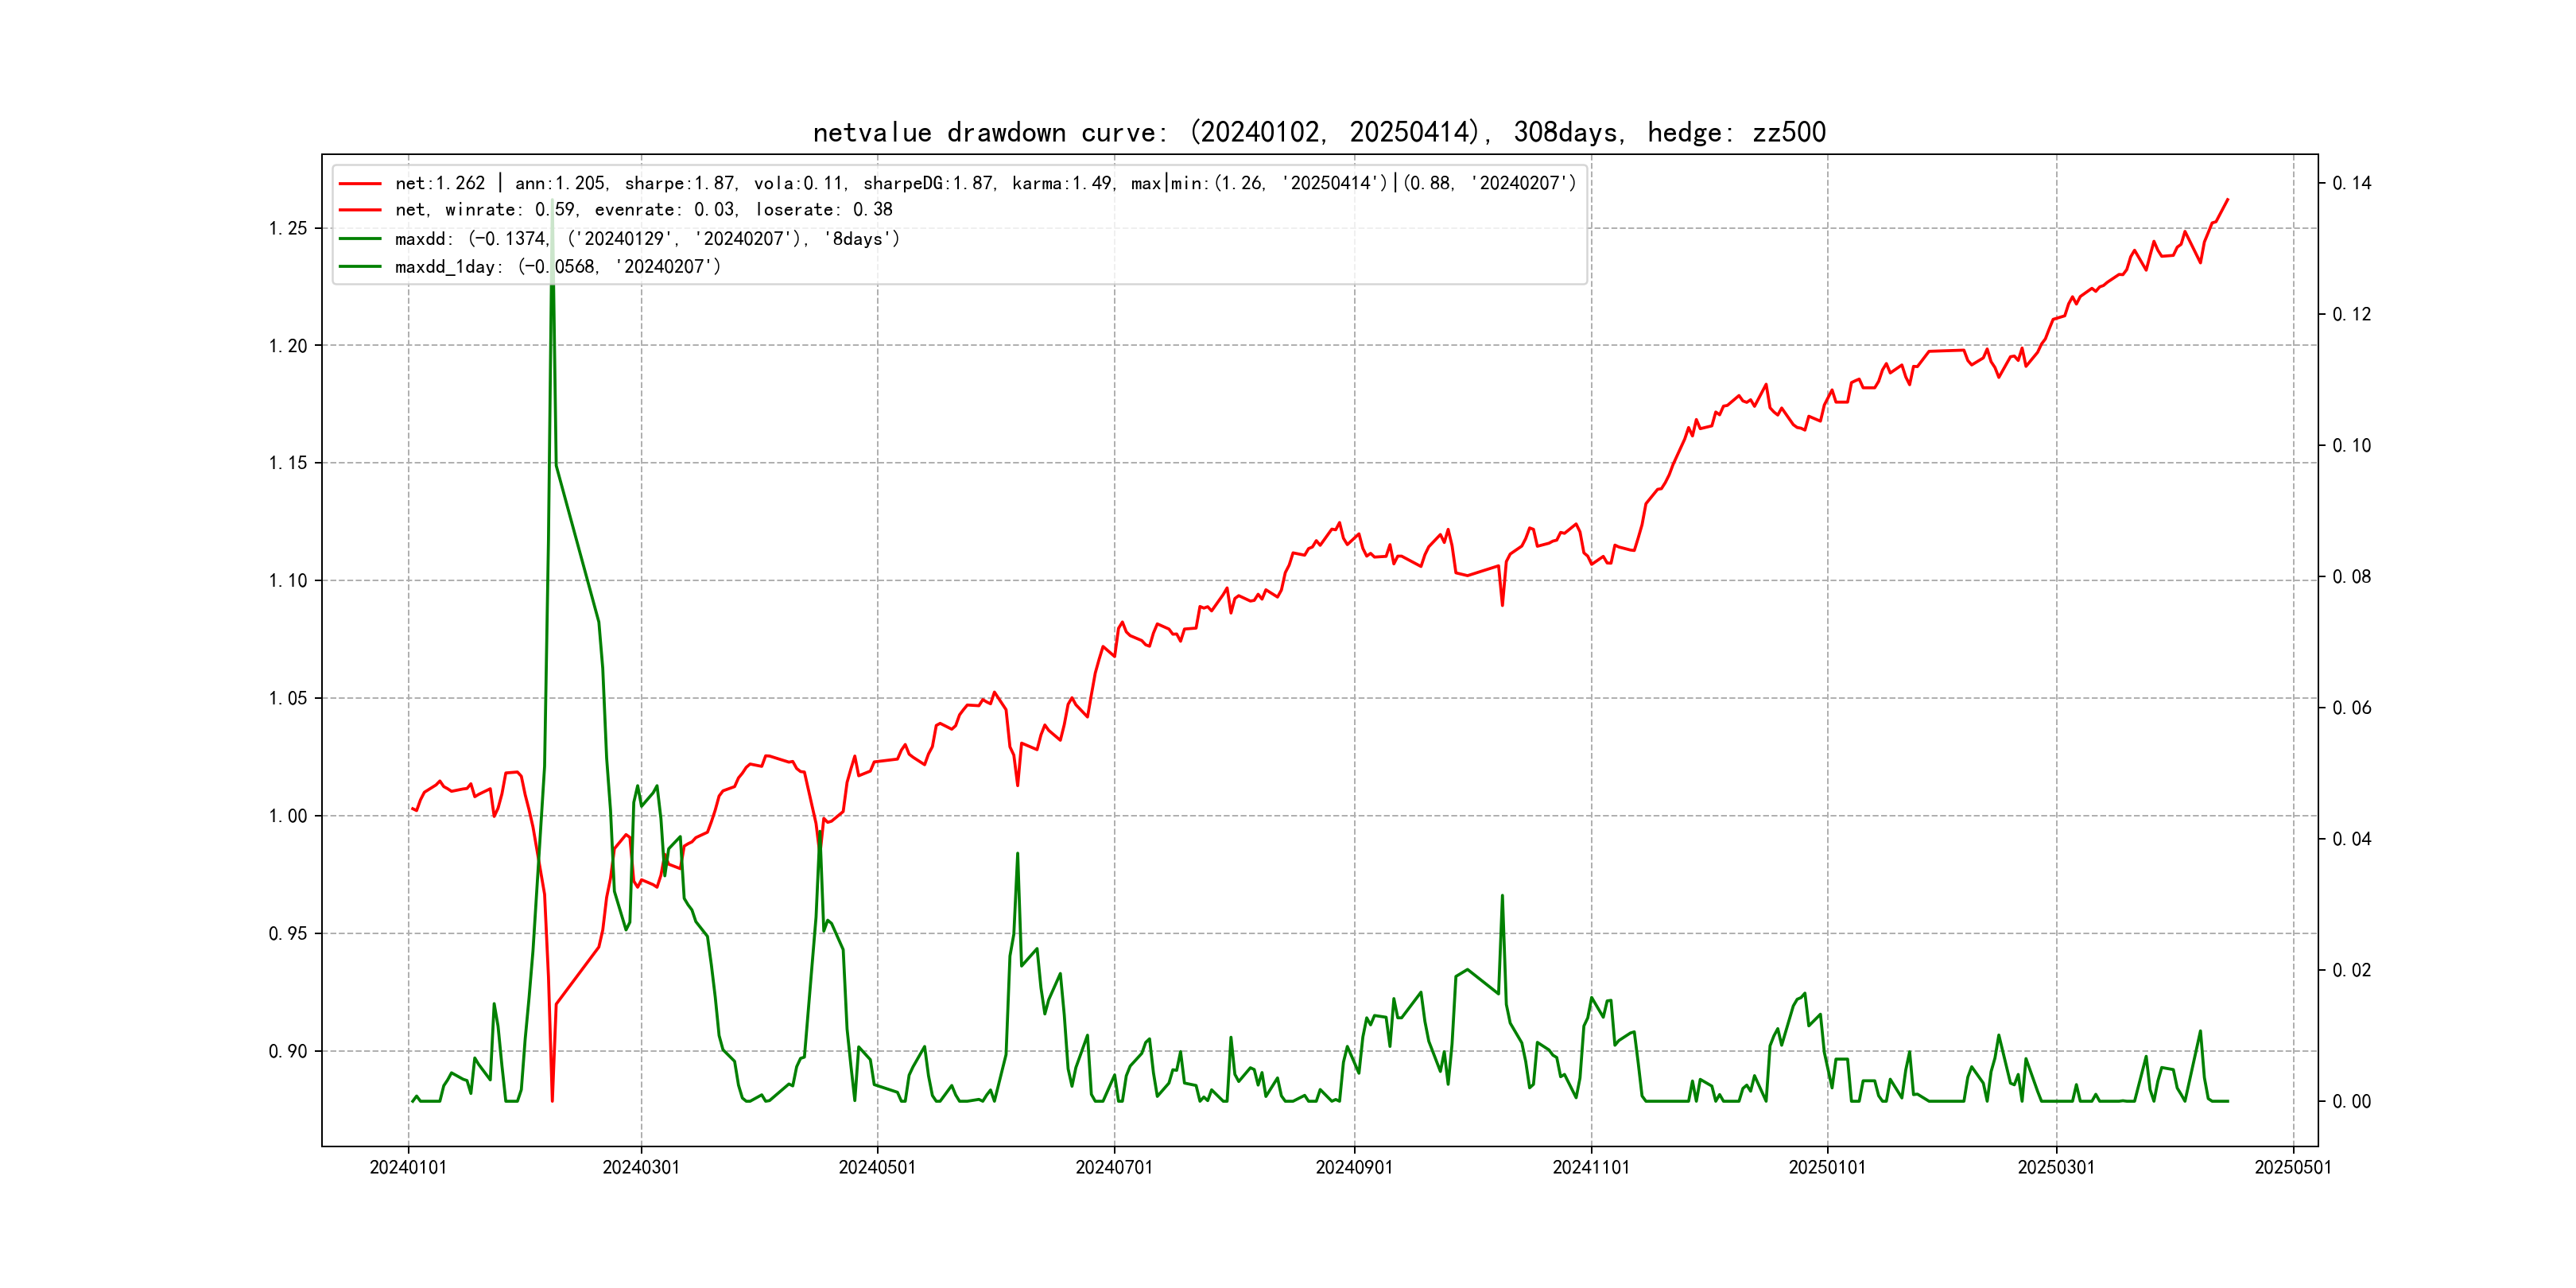Image resolution: width=2576 pixels, height=1288 pixels.
Task: Click the 20240901 x-axis tick label
Action: [x=1354, y=1168]
